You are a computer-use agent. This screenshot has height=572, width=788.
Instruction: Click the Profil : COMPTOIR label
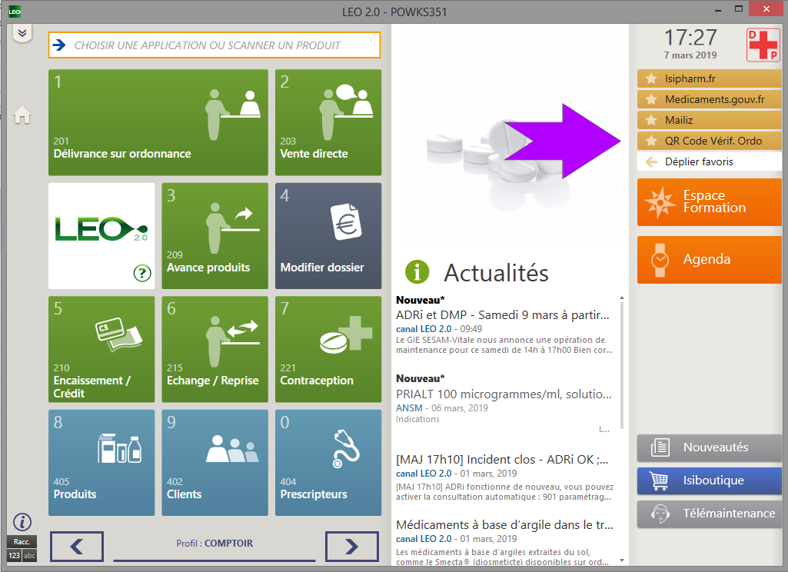pos(214,544)
